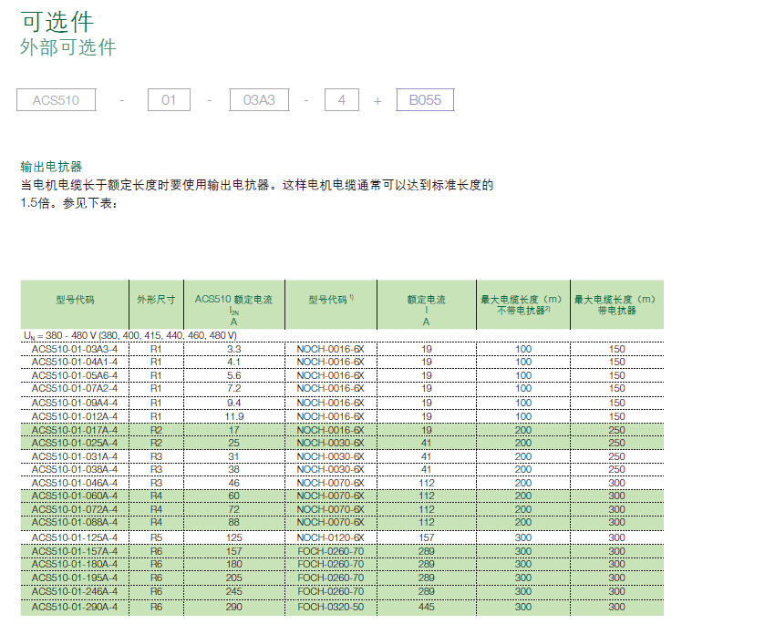Select cell ACS510-01-180A-4
Image resolution: width=775 pixels, height=634 pixels.
[x=75, y=565]
